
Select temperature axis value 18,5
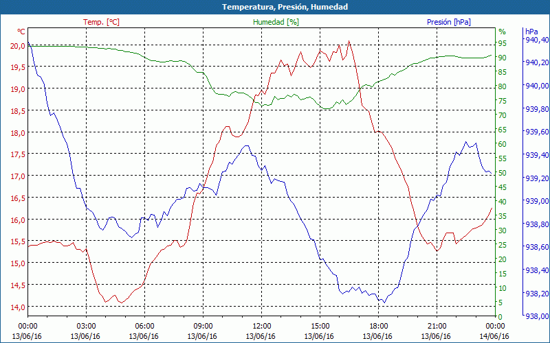pyautogui.click(x=18, y=111)
